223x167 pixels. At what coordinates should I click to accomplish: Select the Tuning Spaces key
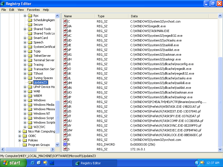point(43,78)
